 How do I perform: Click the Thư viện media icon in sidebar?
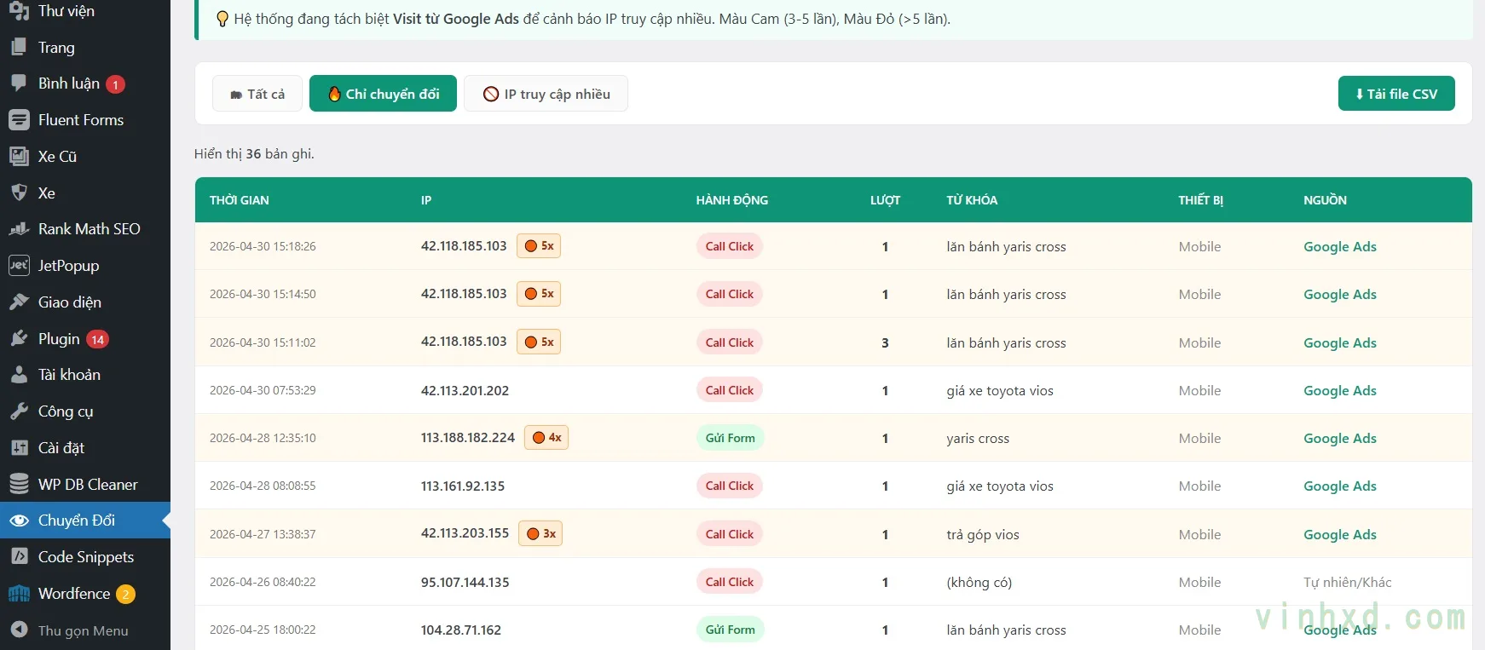click(19, 11)
